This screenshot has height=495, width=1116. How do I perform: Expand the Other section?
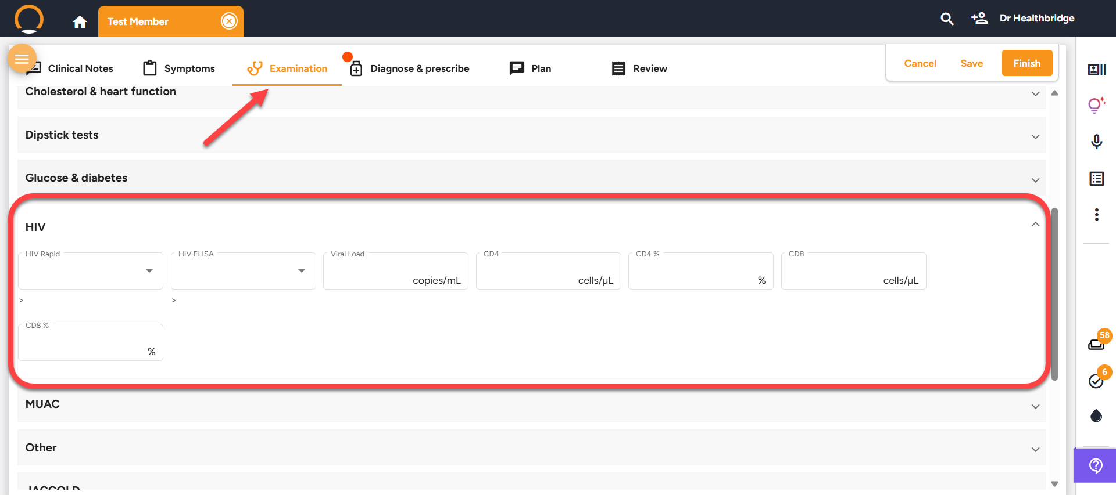(531, 447)
